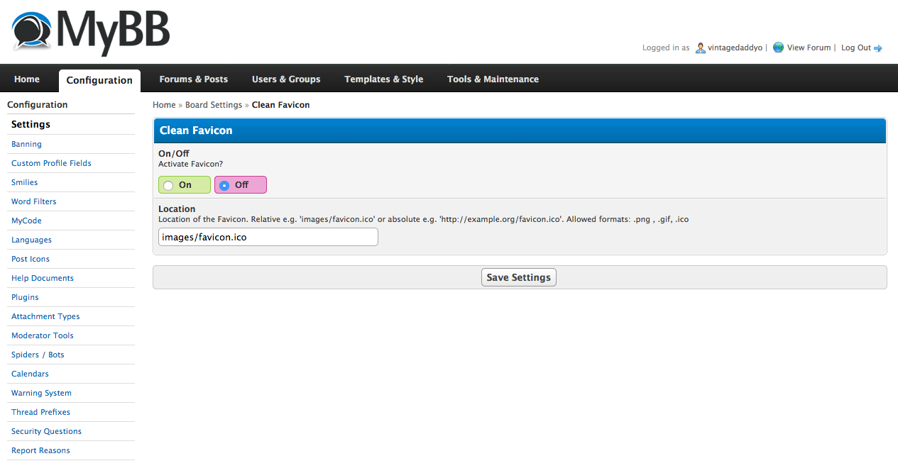Open the Plugins sidebar link

coord(25,297)
